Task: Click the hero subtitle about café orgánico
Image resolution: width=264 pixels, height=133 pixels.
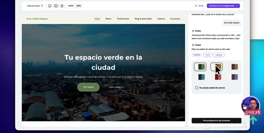Action: tap(103, 77)
